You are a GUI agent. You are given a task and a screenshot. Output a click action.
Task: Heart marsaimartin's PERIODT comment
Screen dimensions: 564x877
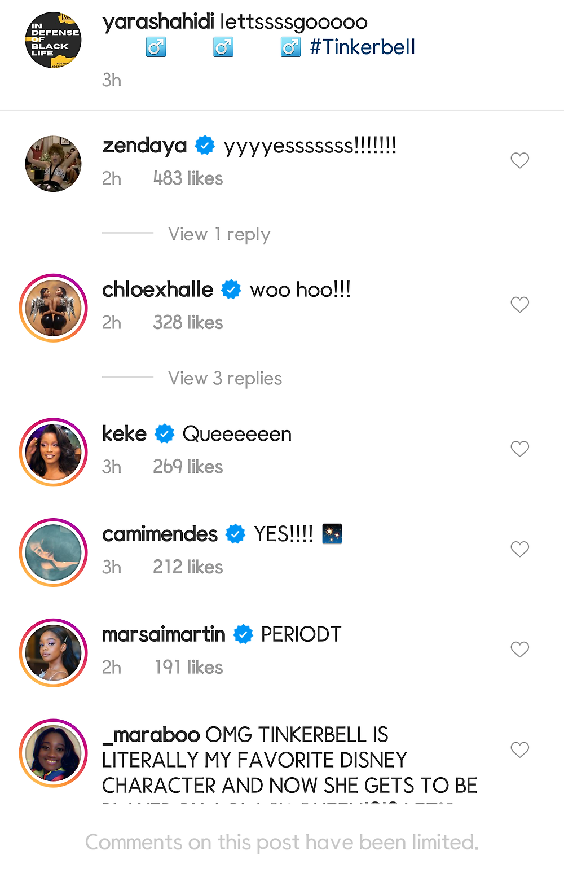point(519,650)
